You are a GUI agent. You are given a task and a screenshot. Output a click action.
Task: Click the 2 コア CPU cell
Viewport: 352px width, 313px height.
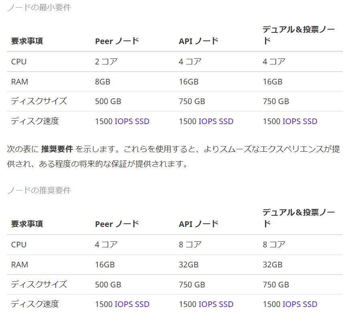[x=106, y=62]
